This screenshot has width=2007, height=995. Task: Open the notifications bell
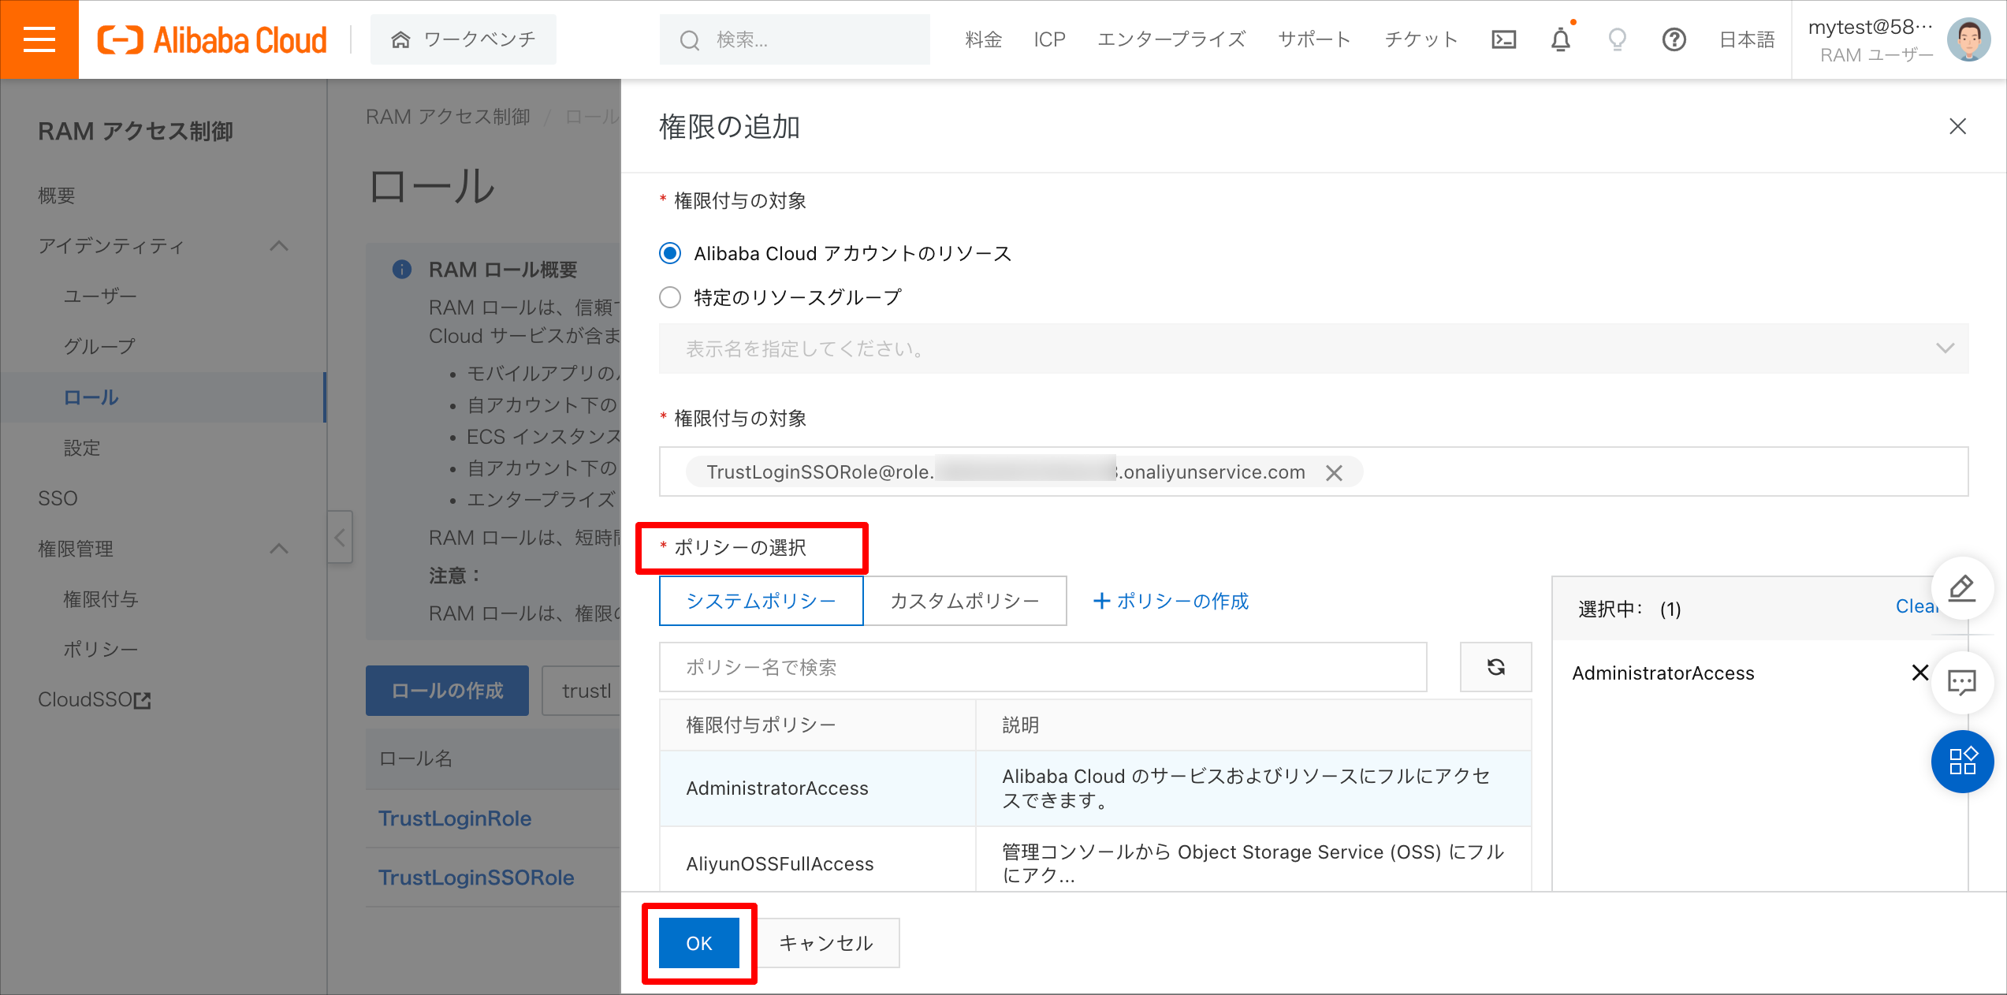click(1561, 39)
